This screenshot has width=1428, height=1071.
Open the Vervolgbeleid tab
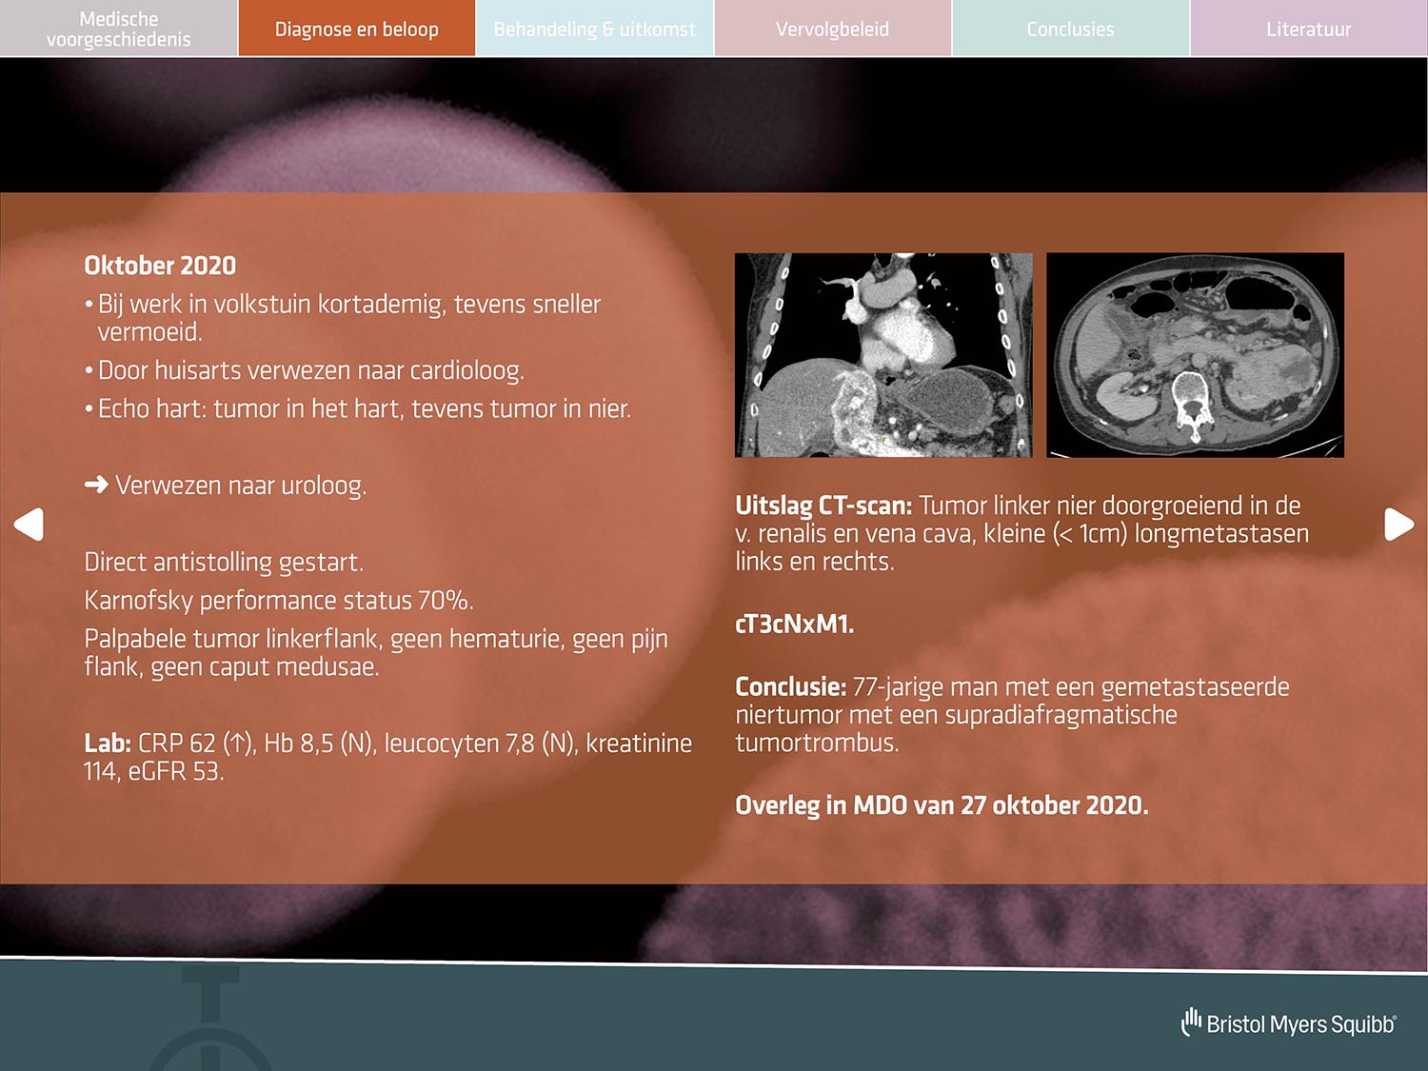pyautogui.click(x=832, y=29)
